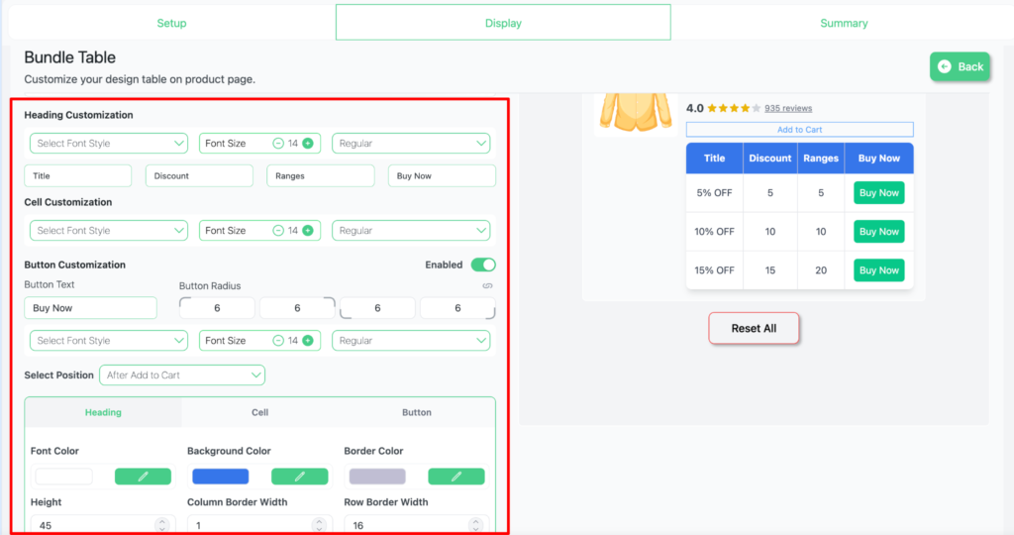Switch to the Summary tab
This screenshot has width=1014, height=535.
click(x=844, y=23)
